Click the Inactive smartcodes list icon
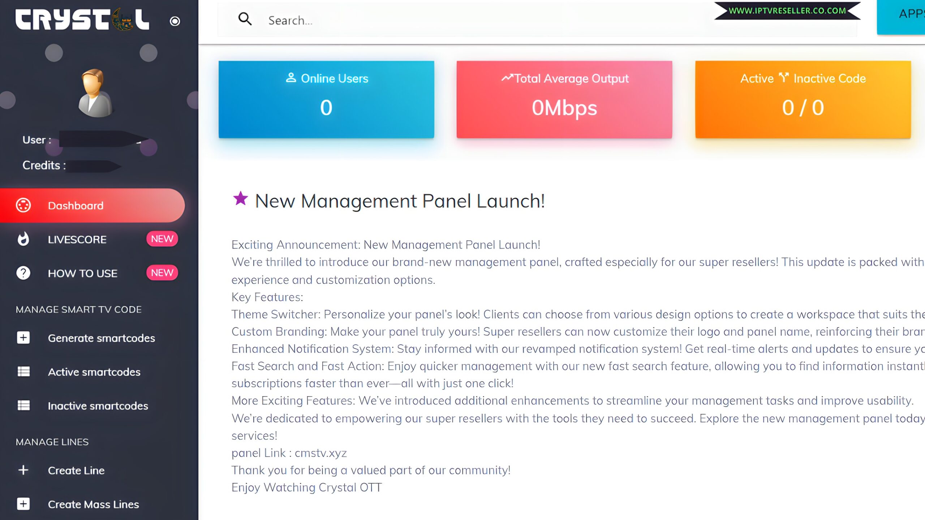The width and height of the screenshot is (925, 520). (23, 406)
